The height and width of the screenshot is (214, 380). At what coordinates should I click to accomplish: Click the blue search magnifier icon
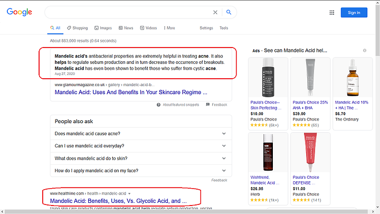(229, 12)
